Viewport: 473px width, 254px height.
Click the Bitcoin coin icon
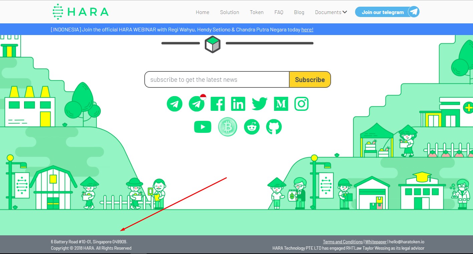pos(227,127)
